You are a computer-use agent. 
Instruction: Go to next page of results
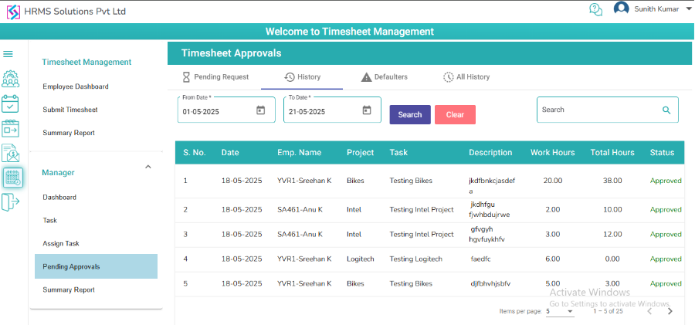[x=670, y=311]
